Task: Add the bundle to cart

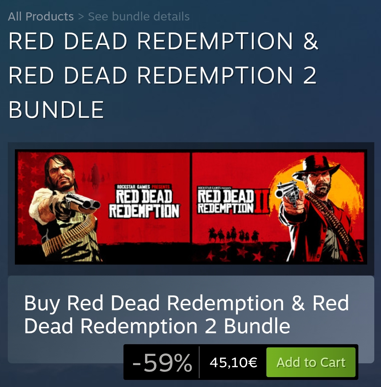Action: tap(311, 362)
